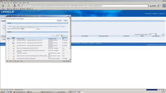166x93 pixels.
Task: Click Preferences link in Oracle header
Action: [x=155, y=14]
